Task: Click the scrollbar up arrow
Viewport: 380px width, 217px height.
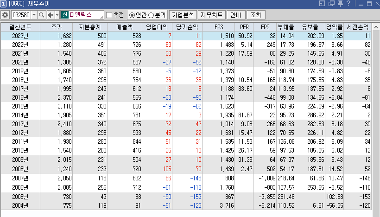Action: (x=376, y=27)
